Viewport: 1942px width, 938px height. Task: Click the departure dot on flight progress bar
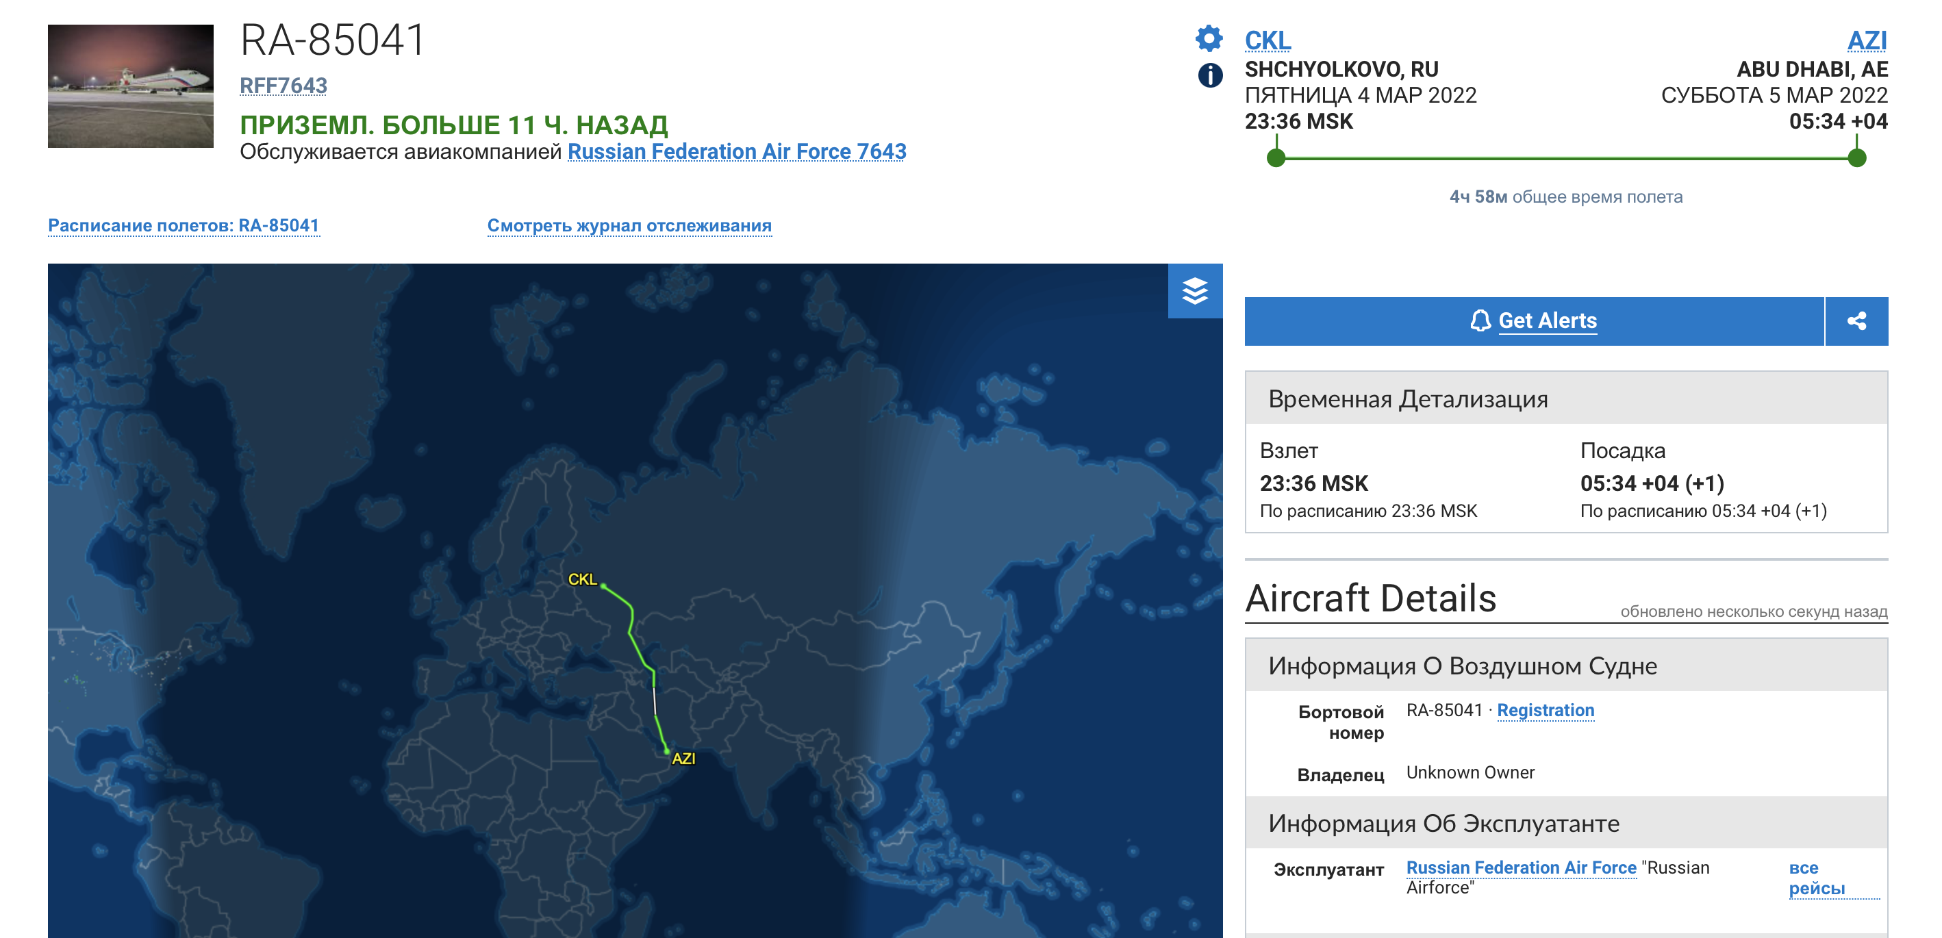(x=1276, y=158)
